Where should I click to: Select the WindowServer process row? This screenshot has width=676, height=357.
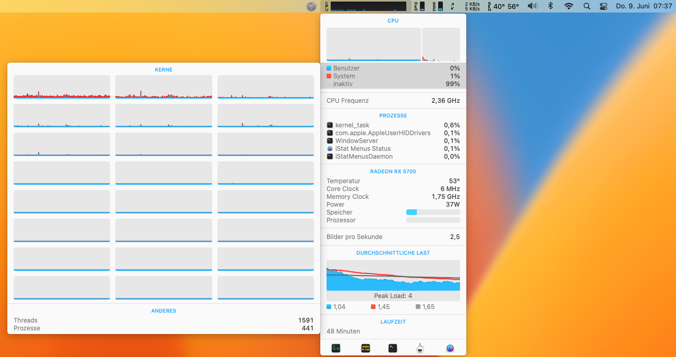tap(393, 141)
